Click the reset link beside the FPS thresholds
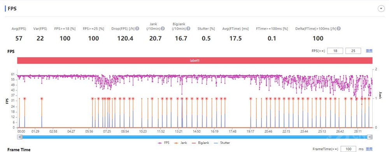Viewport: 389px width, 152px height. coord(369,51)
